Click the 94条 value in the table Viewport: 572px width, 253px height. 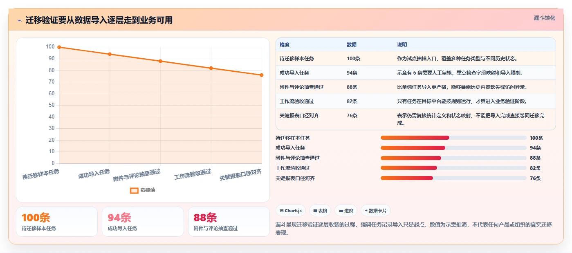coord(352,73)
